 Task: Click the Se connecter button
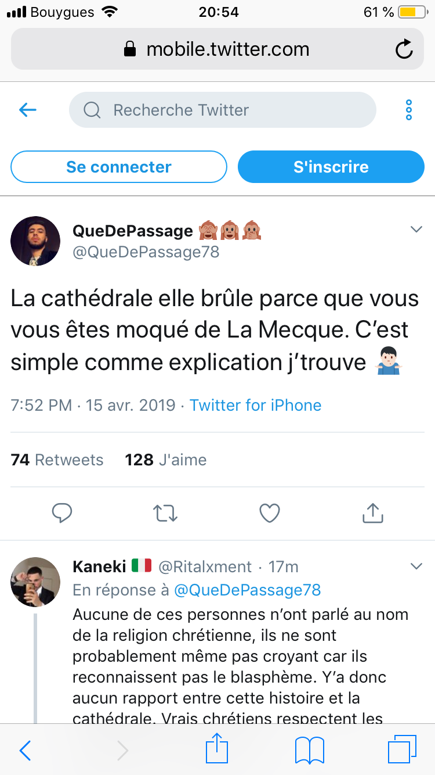(x=118, y=167)
